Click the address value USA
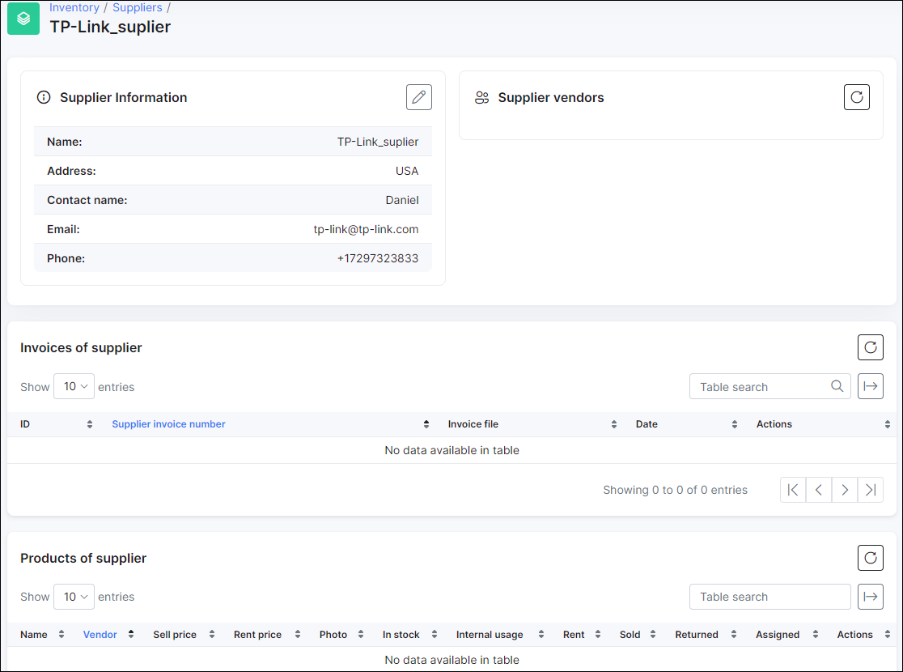This screenshot has height=672, width=903. pyautogui.click(x=406, y=171)
